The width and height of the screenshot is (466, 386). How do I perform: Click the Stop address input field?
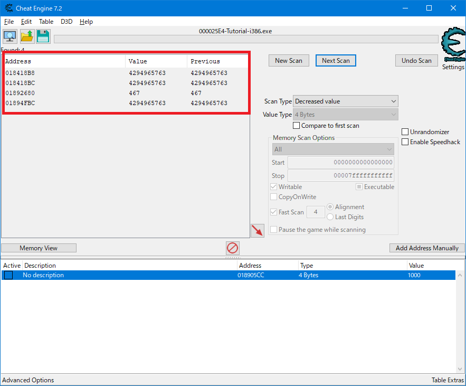(340, 175)
